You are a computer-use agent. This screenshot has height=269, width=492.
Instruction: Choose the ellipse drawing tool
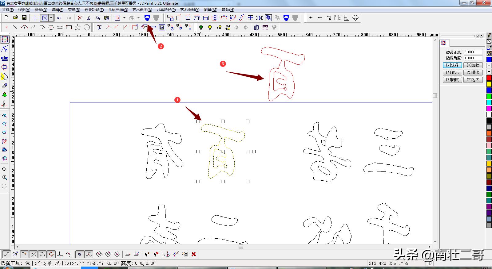coord(60,27)
